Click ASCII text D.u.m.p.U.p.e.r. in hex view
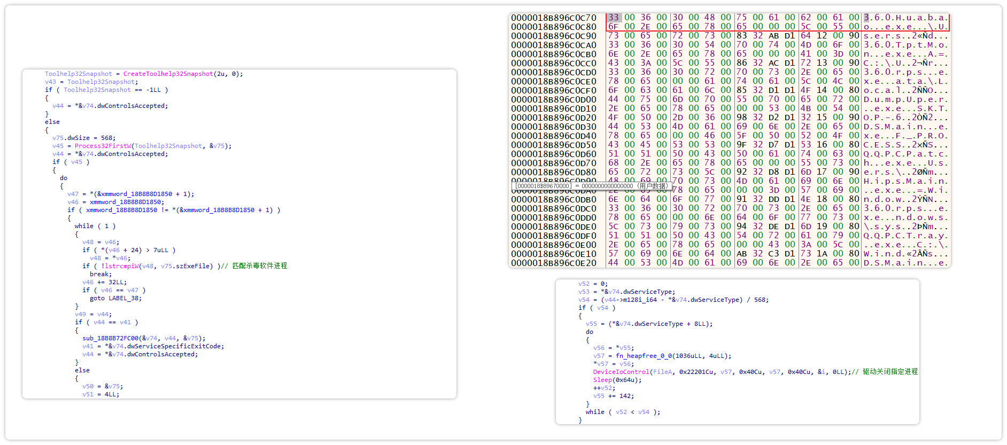 905,99
